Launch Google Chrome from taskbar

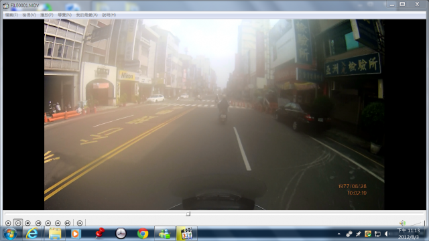pyautogui.click(x=143, y=234)
